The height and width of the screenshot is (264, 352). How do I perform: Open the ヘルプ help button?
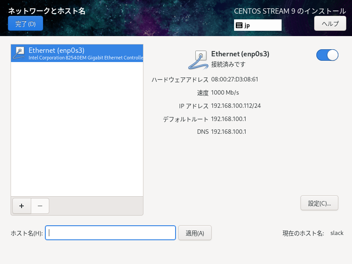tap(330, 24)
